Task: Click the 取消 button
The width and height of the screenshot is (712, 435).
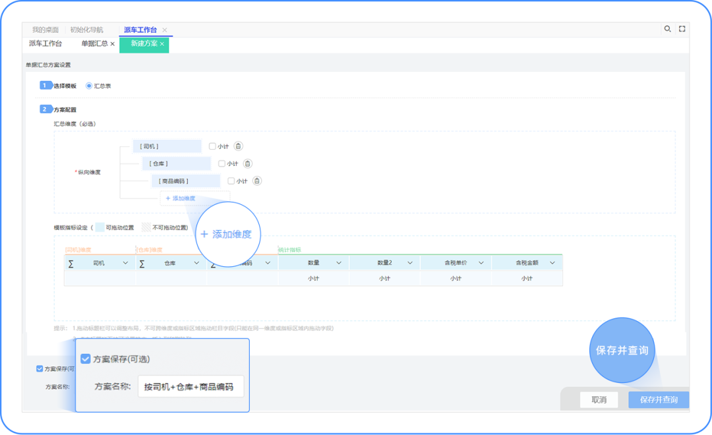Action: click(599, 399)
